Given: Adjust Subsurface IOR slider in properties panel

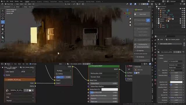Looking at the screenshot, I should coord(176,85).
